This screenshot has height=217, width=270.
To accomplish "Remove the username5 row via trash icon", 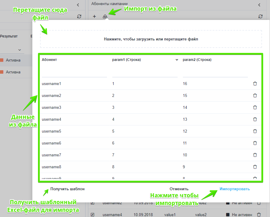I will pyautogui.click(x=255, y=131).
